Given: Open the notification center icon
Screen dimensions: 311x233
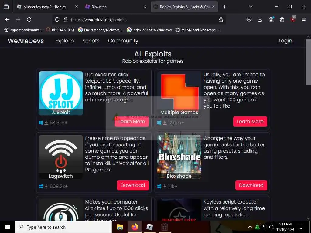Looking at the screenshot, I should [x=301, y=227].
